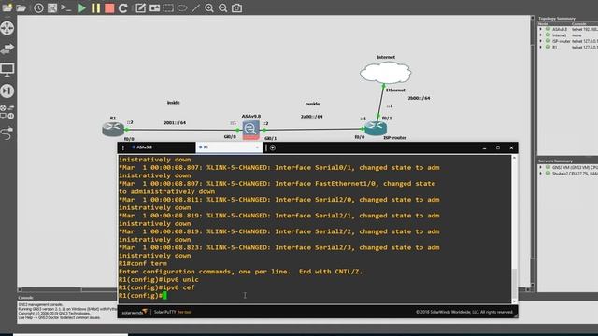This screenshot has width=598, height=336.
Task: Select the draw rectangle tool
Action: click(168, 7)
